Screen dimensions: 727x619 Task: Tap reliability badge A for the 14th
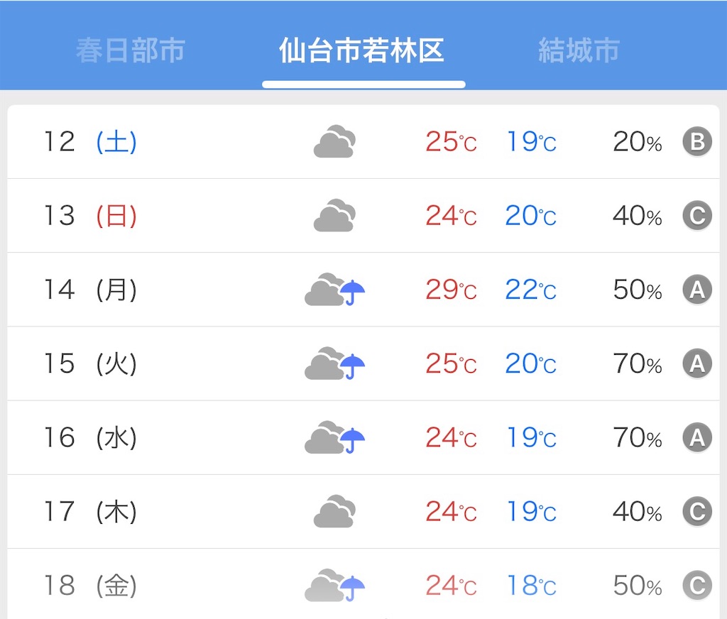point(697,290)
